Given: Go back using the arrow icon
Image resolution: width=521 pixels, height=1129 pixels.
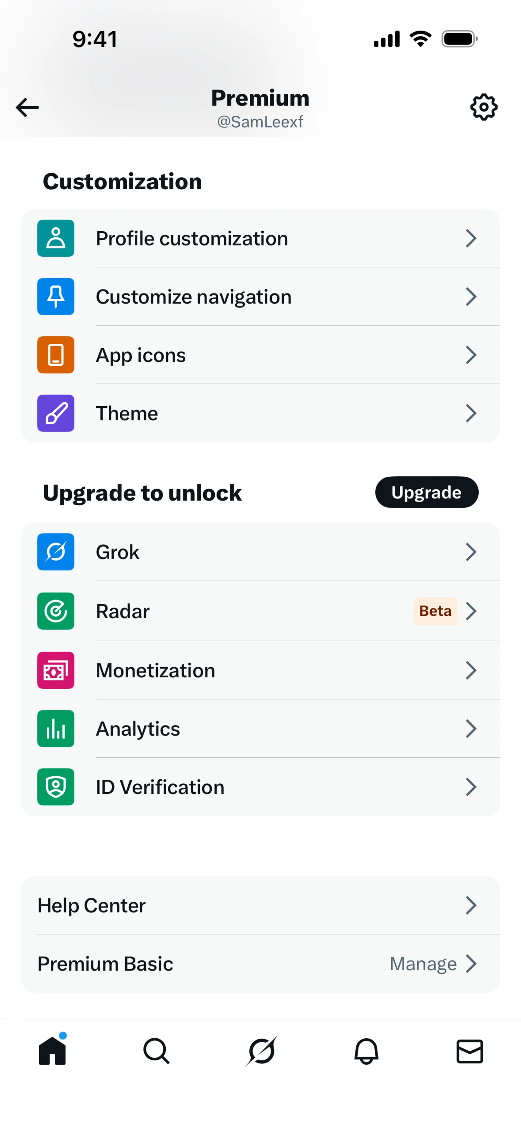Looking at the screenshot, I should (27, 107).
